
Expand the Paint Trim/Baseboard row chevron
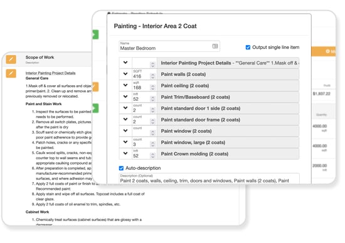point(125,96)
